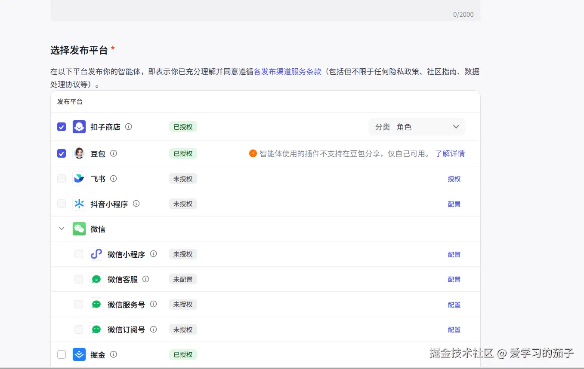Click the 扣子商店 platform icon
The image size is (584, 369).
pyautogui.click(x=79, y=127)
